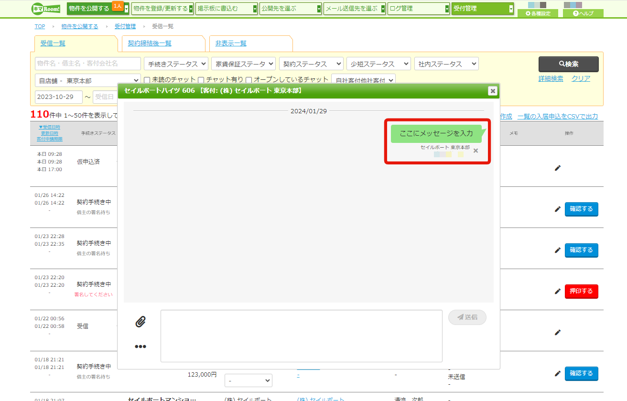Open 掲示板に書込む menu
Image resolution: width=627 pixels, height=401 pixels.
click(x=227, y=9)
